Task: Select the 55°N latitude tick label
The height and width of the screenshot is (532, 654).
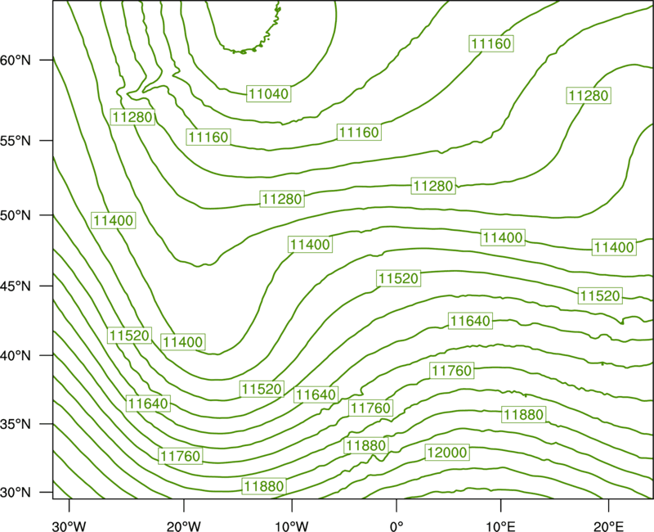Action: [x=16, y=140]
